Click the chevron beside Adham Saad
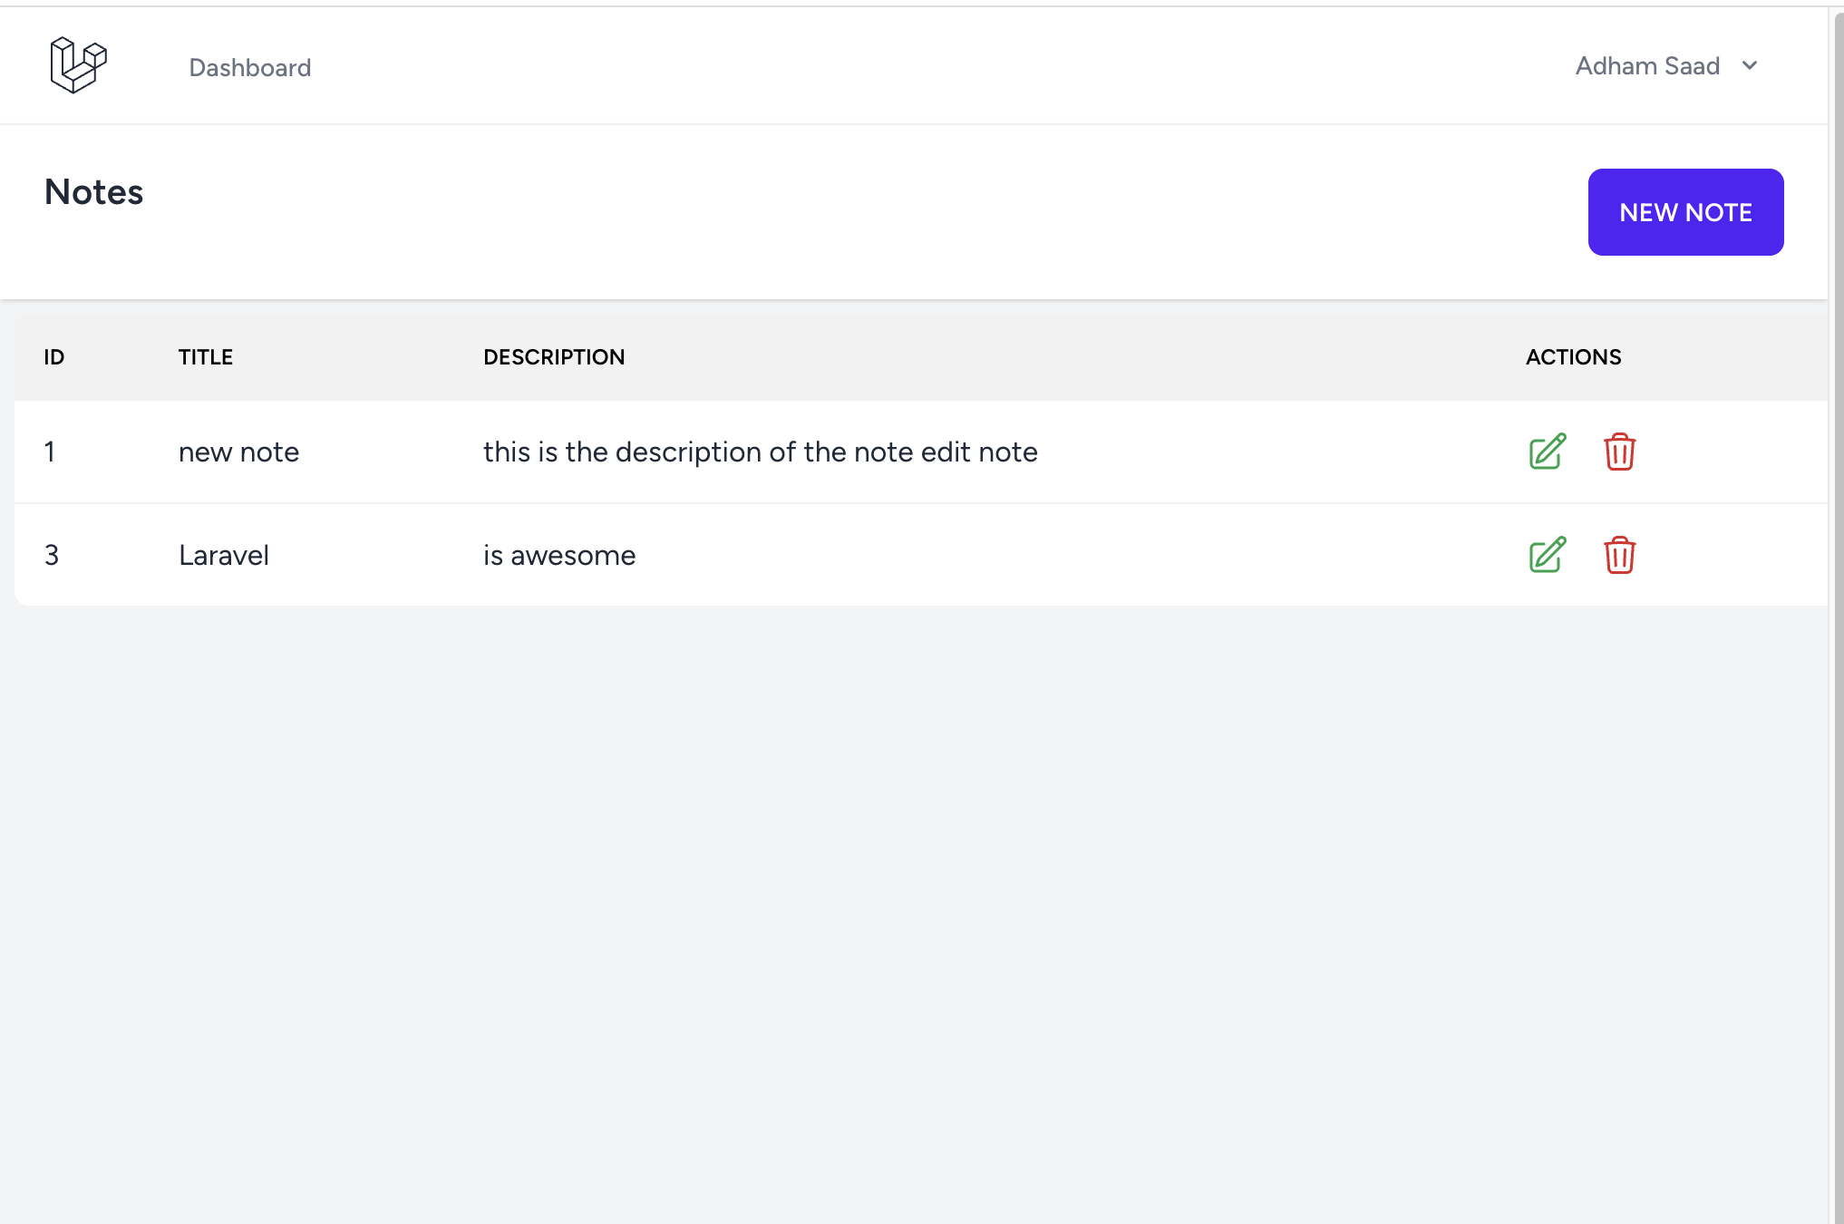 point(1750,66)
